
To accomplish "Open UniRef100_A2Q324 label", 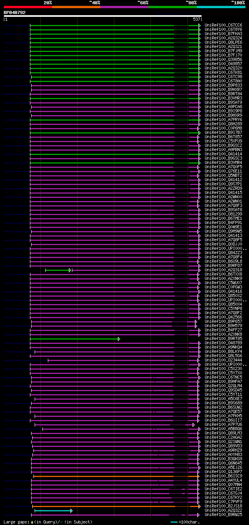I will (x=223, y=38).
